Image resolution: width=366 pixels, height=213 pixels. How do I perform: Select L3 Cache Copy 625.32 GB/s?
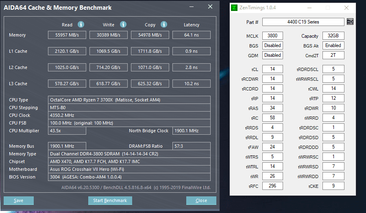[150, 84]
